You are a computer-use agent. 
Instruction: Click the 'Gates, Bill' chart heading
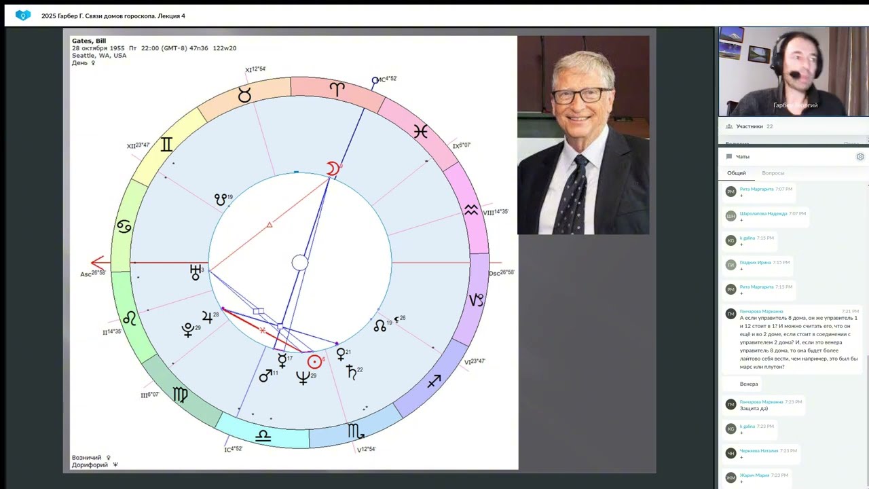tap(89, 41)
